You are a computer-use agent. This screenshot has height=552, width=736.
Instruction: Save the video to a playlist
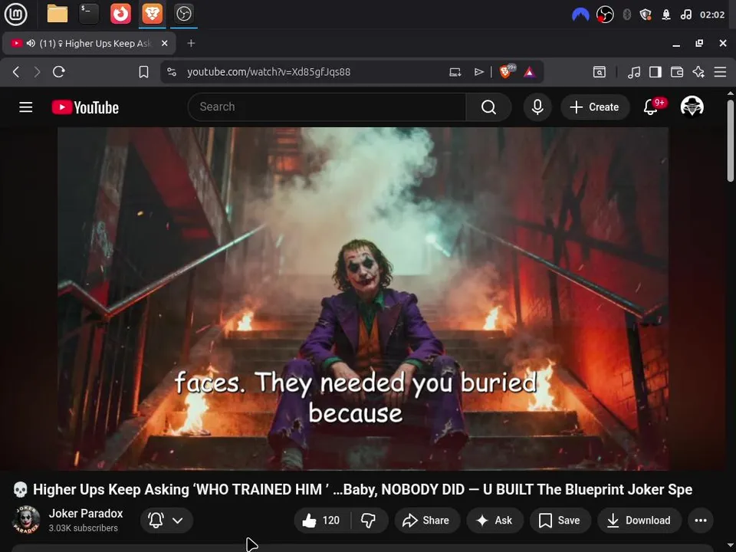tap(560, 520)
